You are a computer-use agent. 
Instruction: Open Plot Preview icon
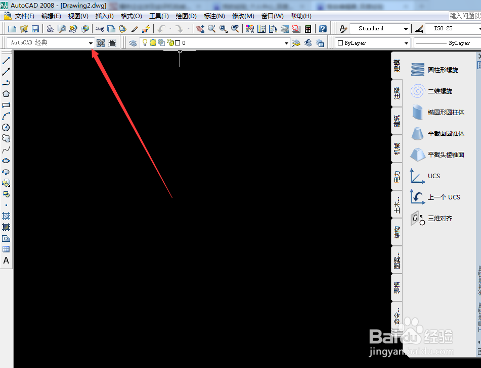coord(62,29)
